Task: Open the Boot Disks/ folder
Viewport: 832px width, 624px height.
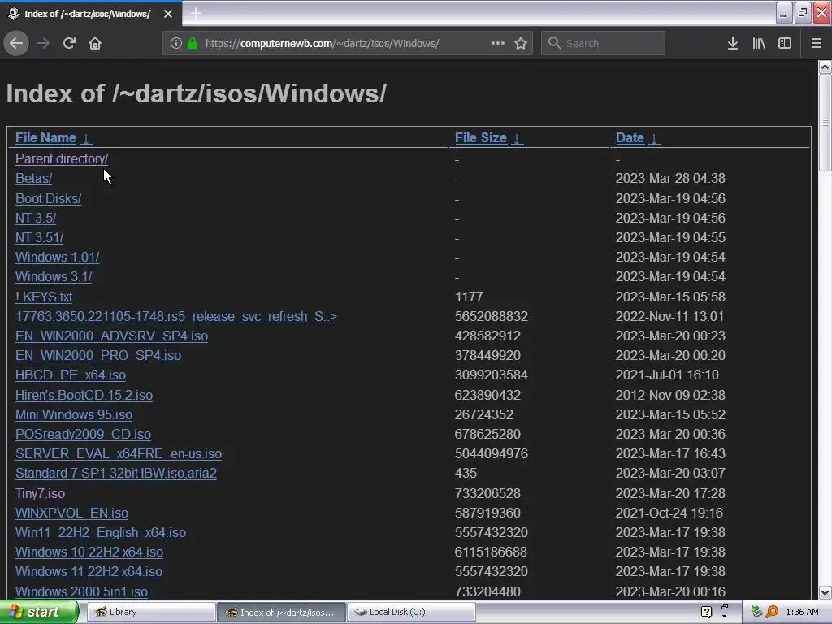Action: tap(48, 198)
